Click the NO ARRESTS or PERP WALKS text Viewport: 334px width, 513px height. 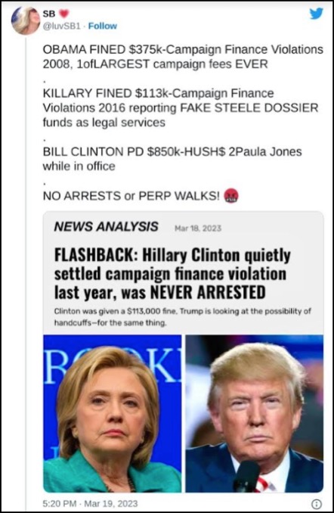(x=131, y=196)
